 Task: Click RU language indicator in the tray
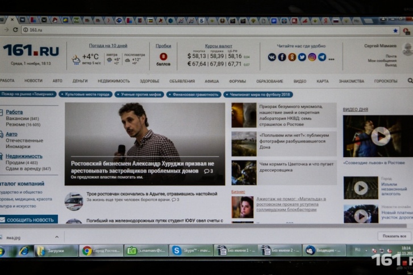pyautogui.click(x=357, y=249)
